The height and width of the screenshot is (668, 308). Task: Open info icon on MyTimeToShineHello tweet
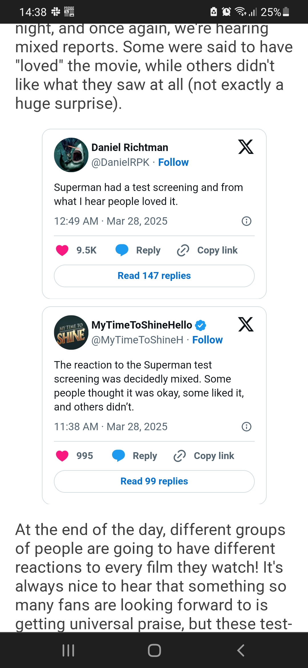246,427
